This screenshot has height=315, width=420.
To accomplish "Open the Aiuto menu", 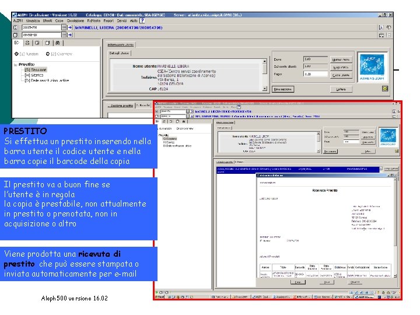I will (134, 20).
